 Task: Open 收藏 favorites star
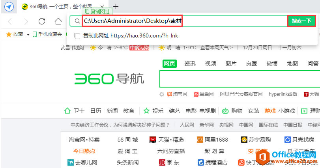tap(9, 34)
